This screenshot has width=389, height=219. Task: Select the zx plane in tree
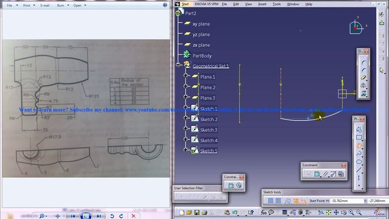point(201,45)
